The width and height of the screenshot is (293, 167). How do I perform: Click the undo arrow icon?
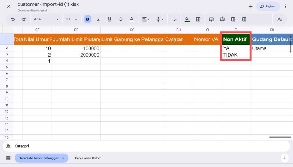point(13,19)
